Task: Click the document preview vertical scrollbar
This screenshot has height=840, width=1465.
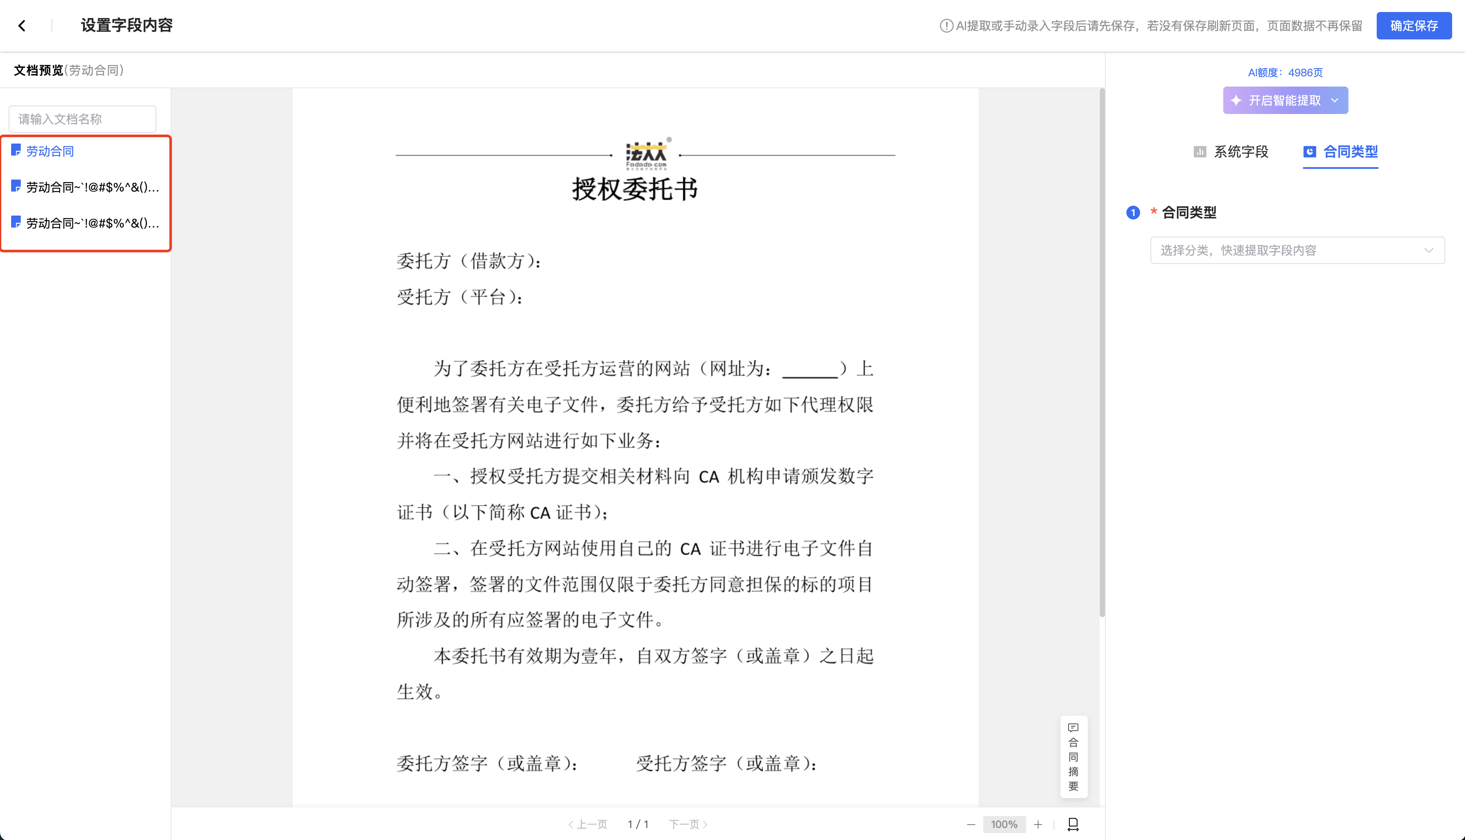Action: 1102,352
